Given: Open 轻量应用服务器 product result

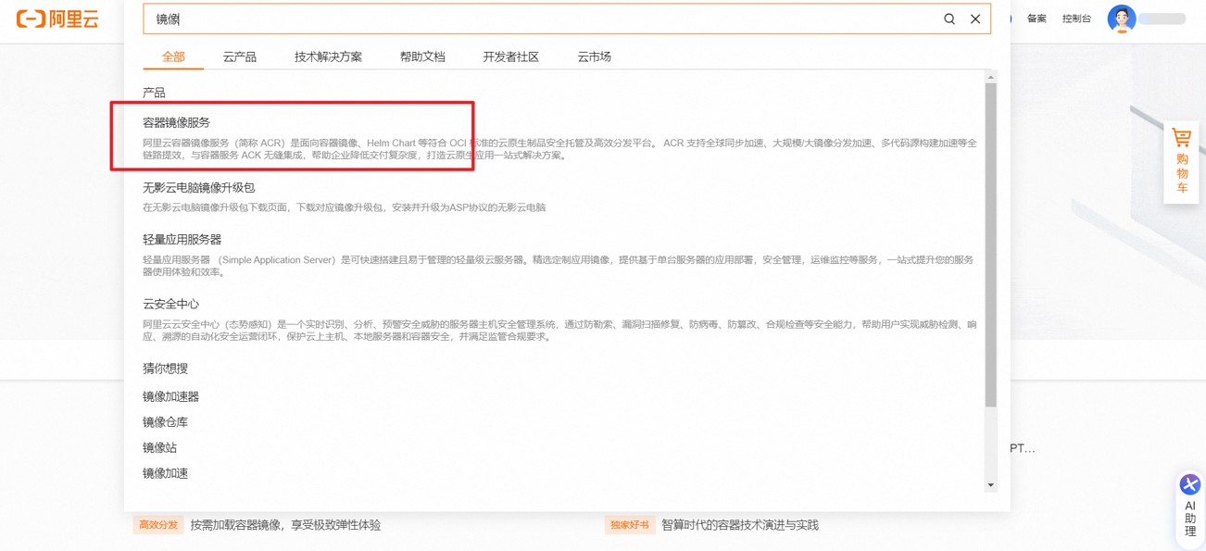Looking at the screenshot, I should [x=182, y=239].
